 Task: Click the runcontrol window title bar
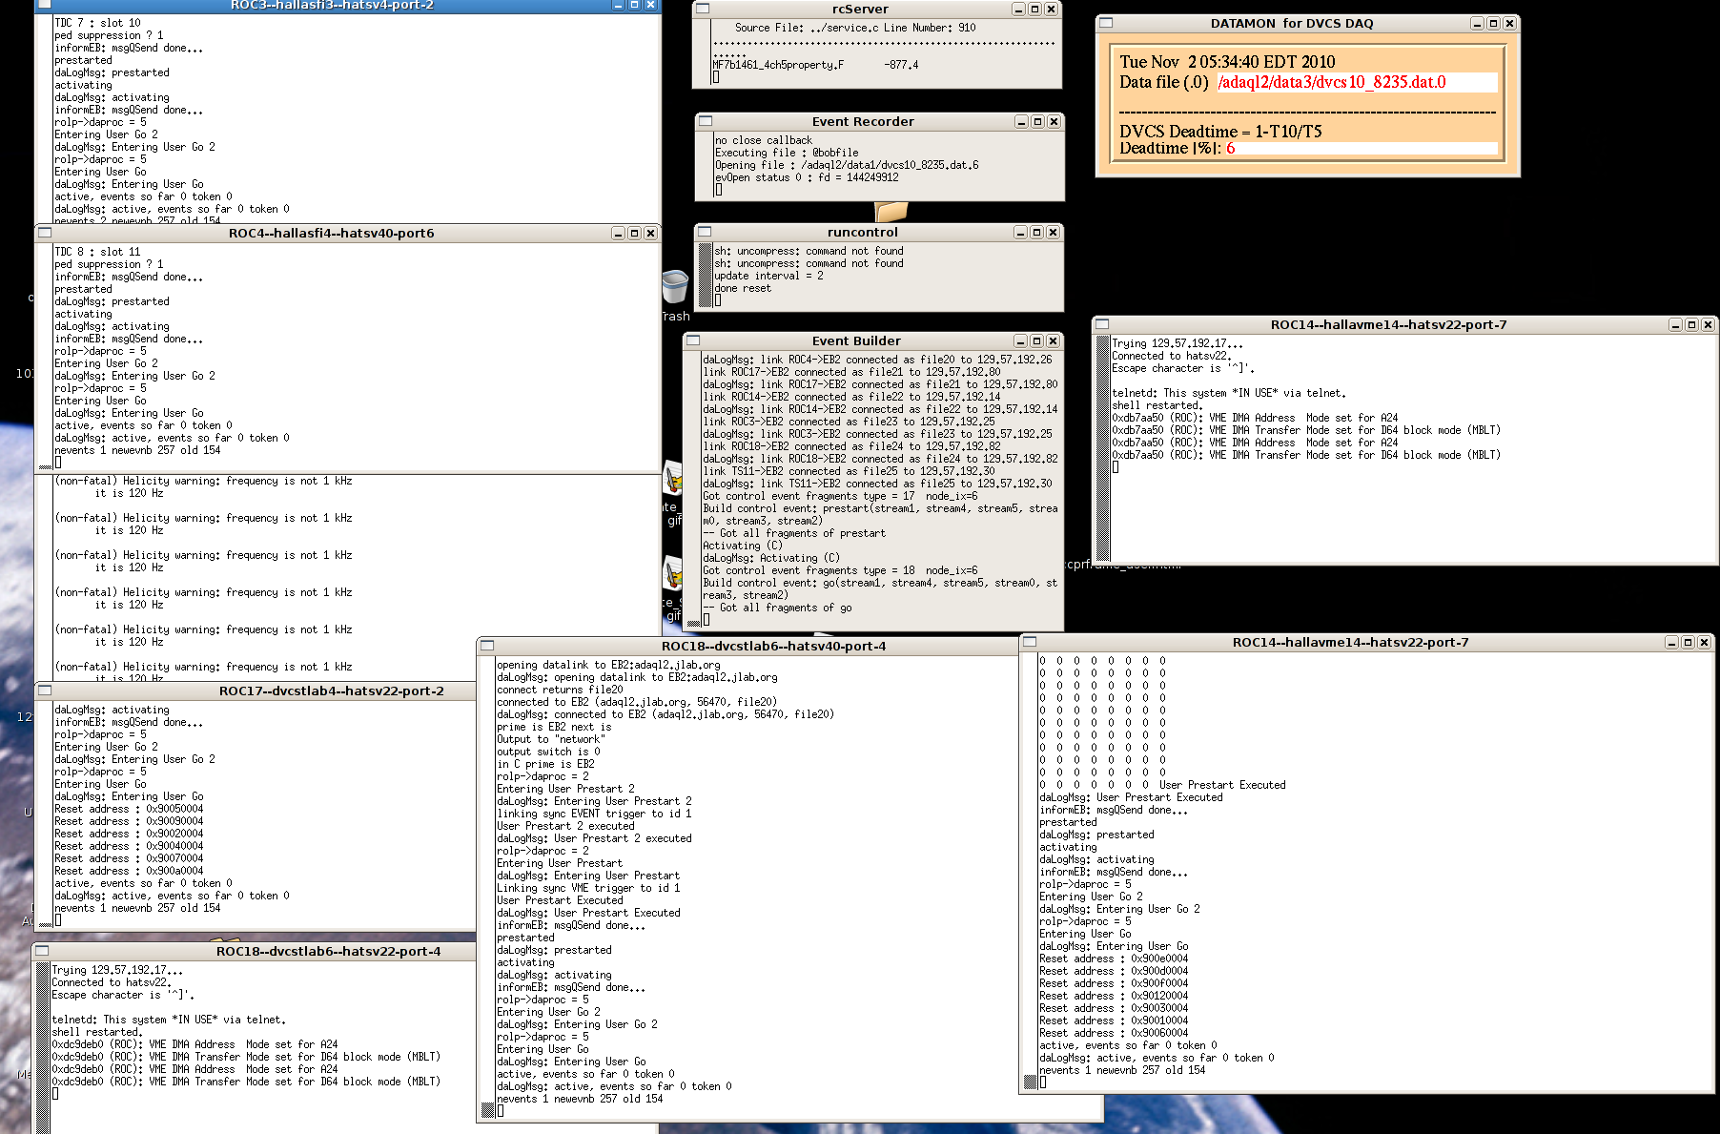[862, 232]
